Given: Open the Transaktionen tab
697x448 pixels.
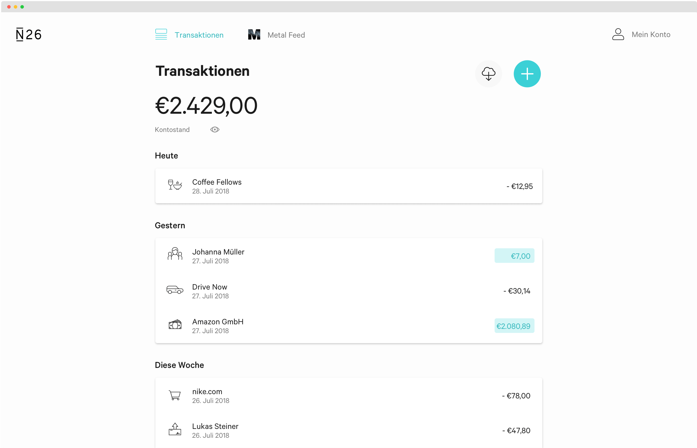Looking at the screenshot, I should click(199, 35).
